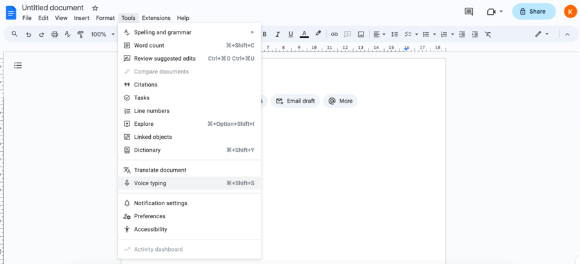Click the numbered list icon
The height and width of the screenshot is (264, 580).
444,34
